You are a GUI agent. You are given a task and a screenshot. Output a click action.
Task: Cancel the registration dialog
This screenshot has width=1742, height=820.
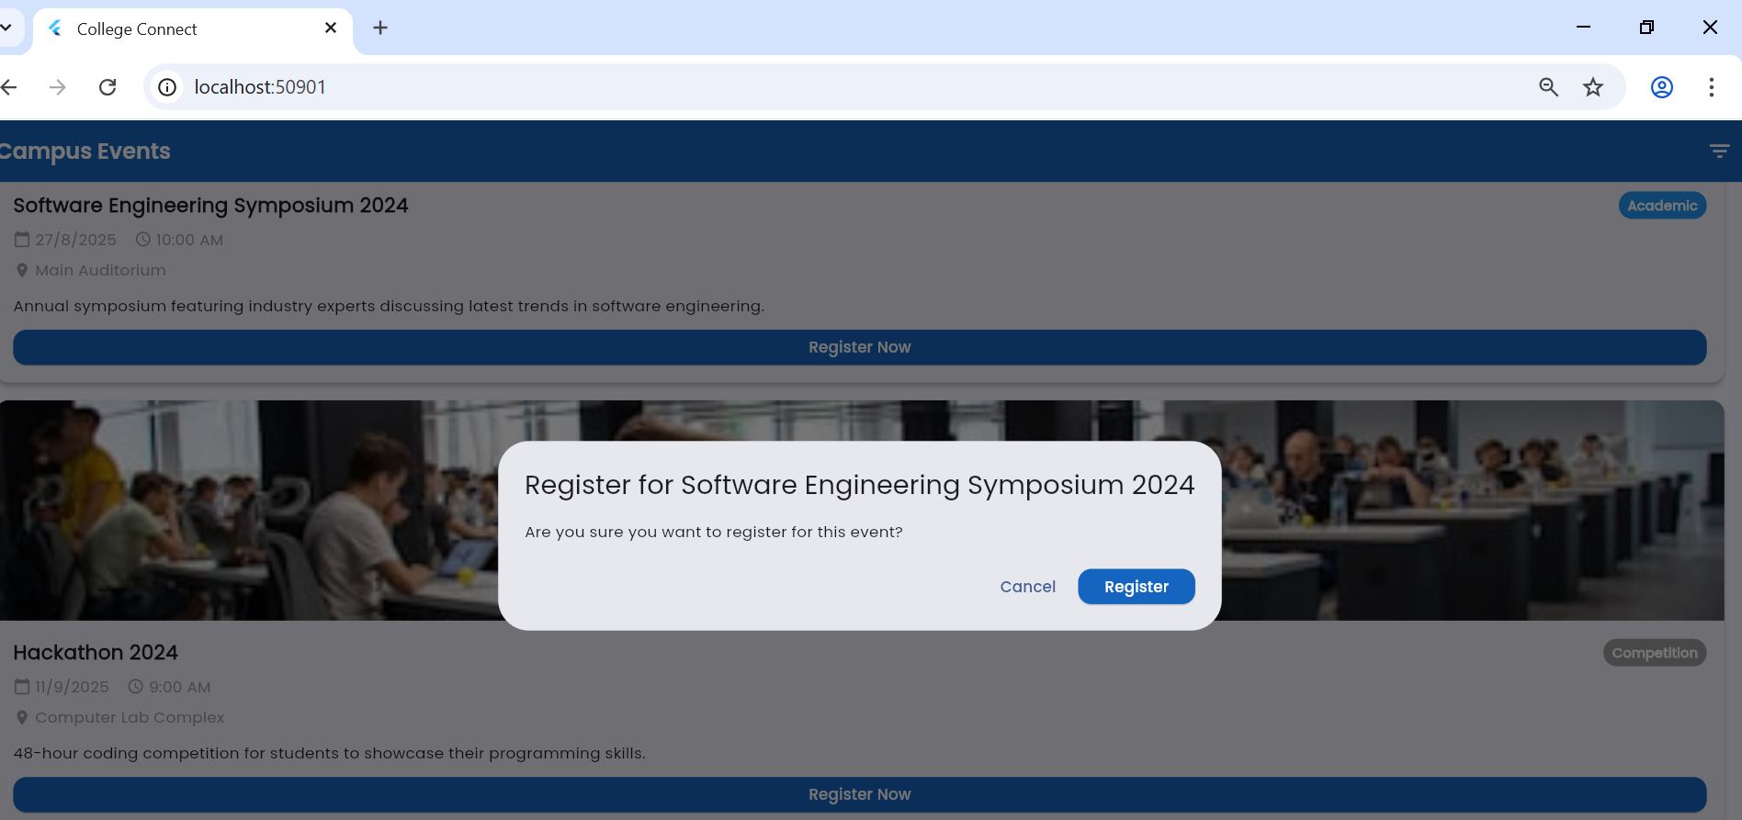point(1027,587)
